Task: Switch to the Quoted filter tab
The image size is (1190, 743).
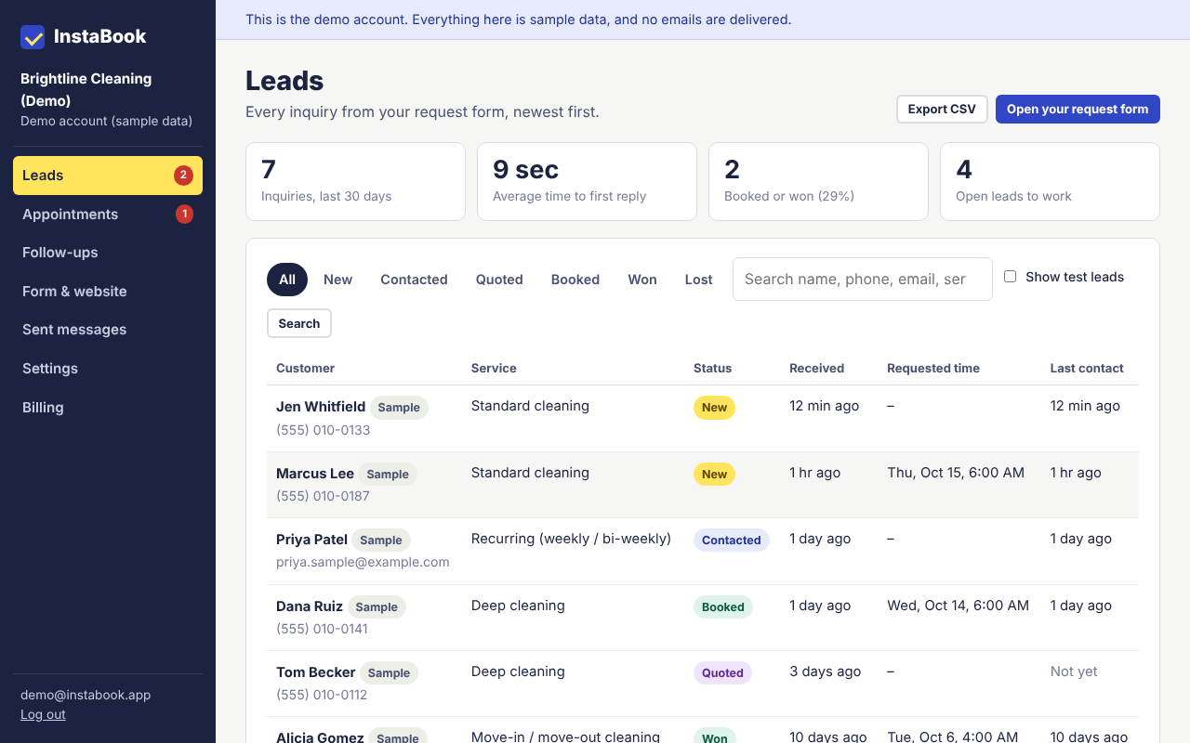Action: pyautogui.click(x=499, y=280)
